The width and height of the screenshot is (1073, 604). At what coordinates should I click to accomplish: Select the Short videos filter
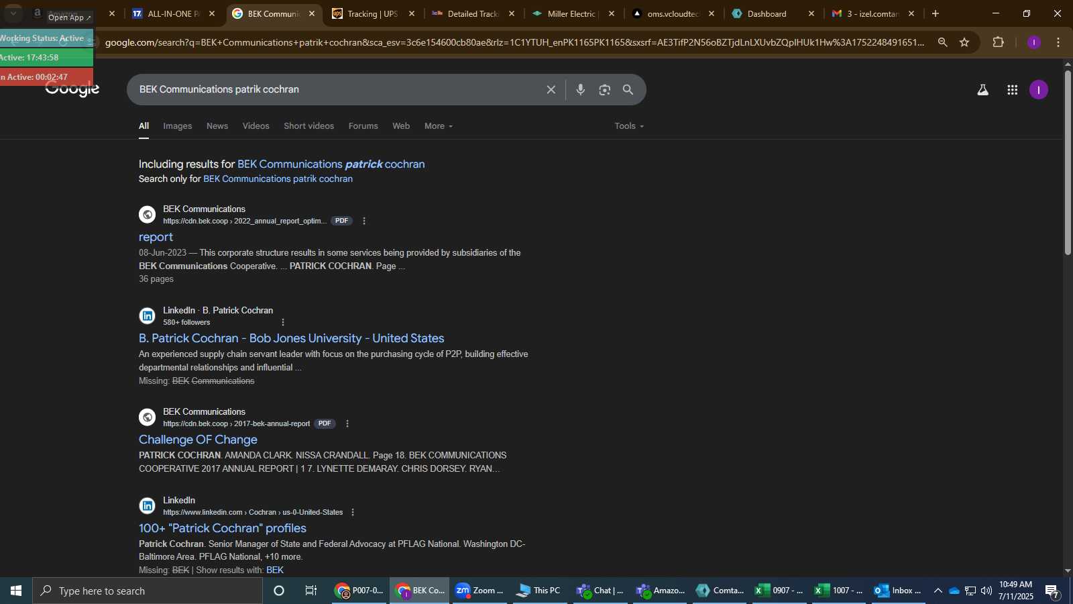click(x=308, y=126)
